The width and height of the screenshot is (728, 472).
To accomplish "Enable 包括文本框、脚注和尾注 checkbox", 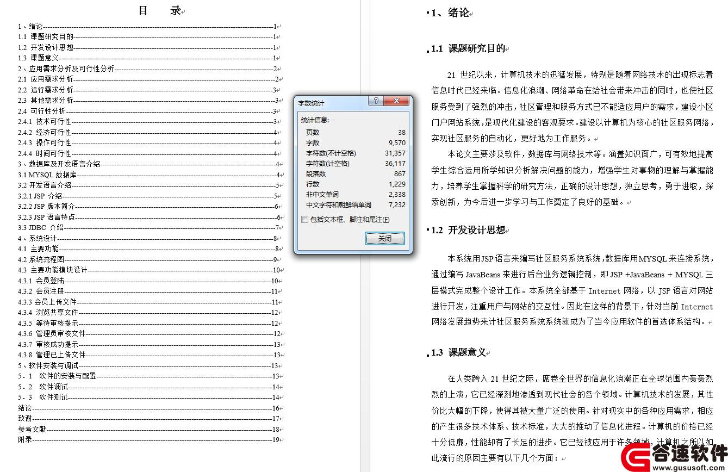I will pyautogui.click(x=304, y=220).
